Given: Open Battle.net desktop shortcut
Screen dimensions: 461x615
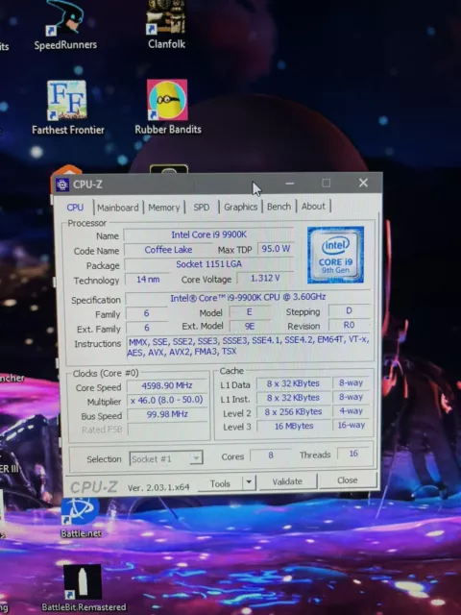Looking at the screenshot, I should (81, 518).
